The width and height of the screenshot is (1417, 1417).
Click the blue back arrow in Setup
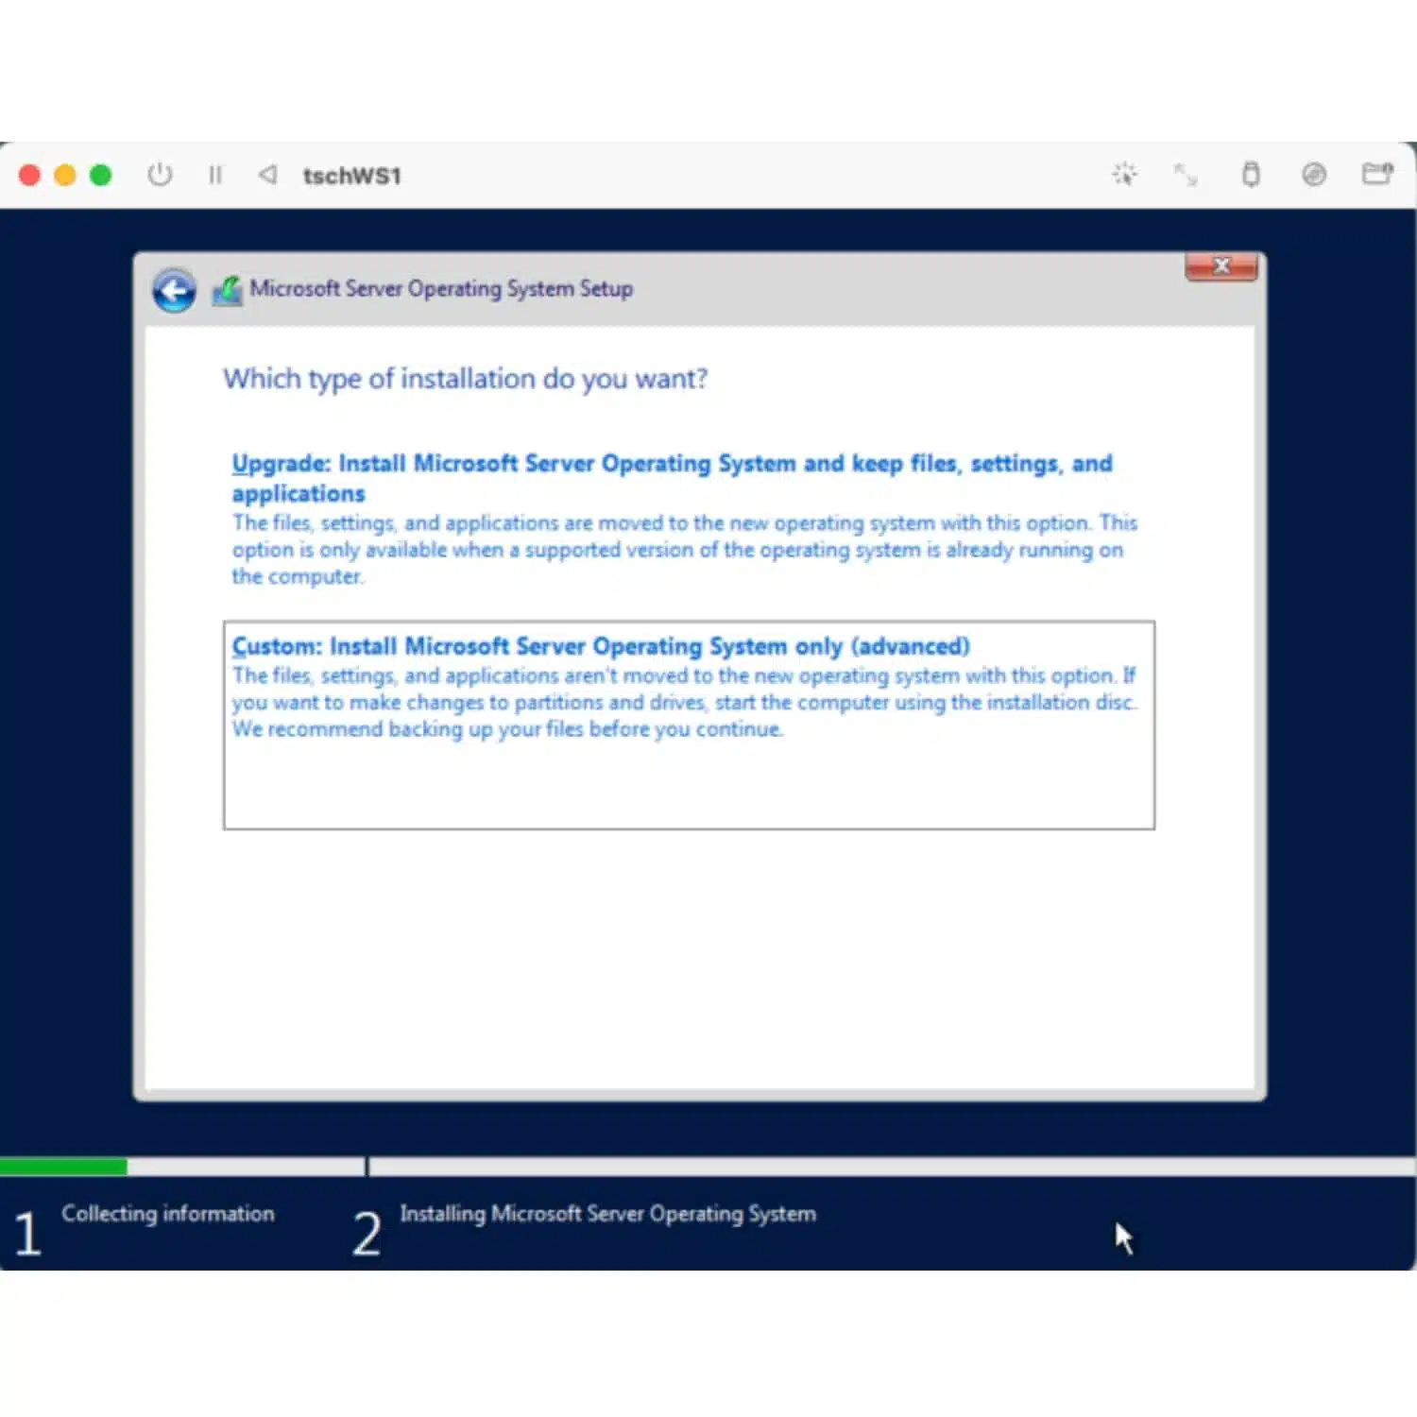(175, 291)
